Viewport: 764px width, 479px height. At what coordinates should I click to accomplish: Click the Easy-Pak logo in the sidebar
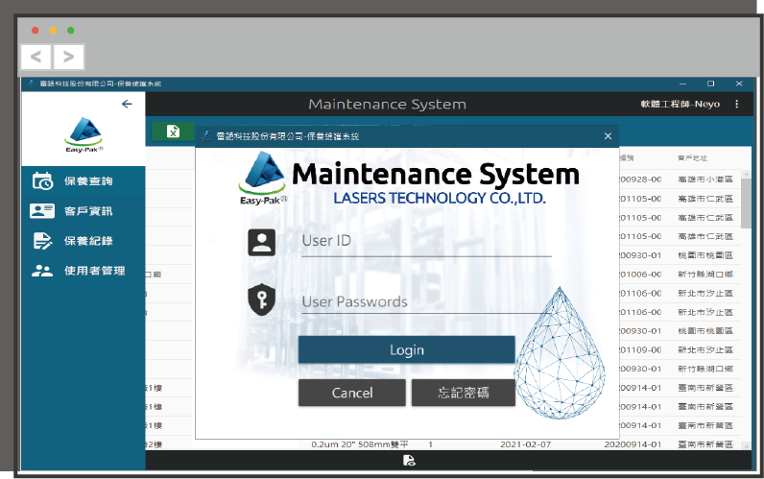click(84, 135)
